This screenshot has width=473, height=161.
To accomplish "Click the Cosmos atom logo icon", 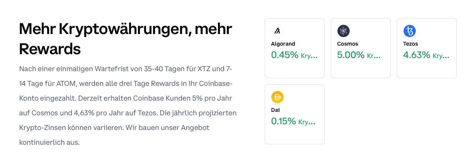I will pos(344,31).
